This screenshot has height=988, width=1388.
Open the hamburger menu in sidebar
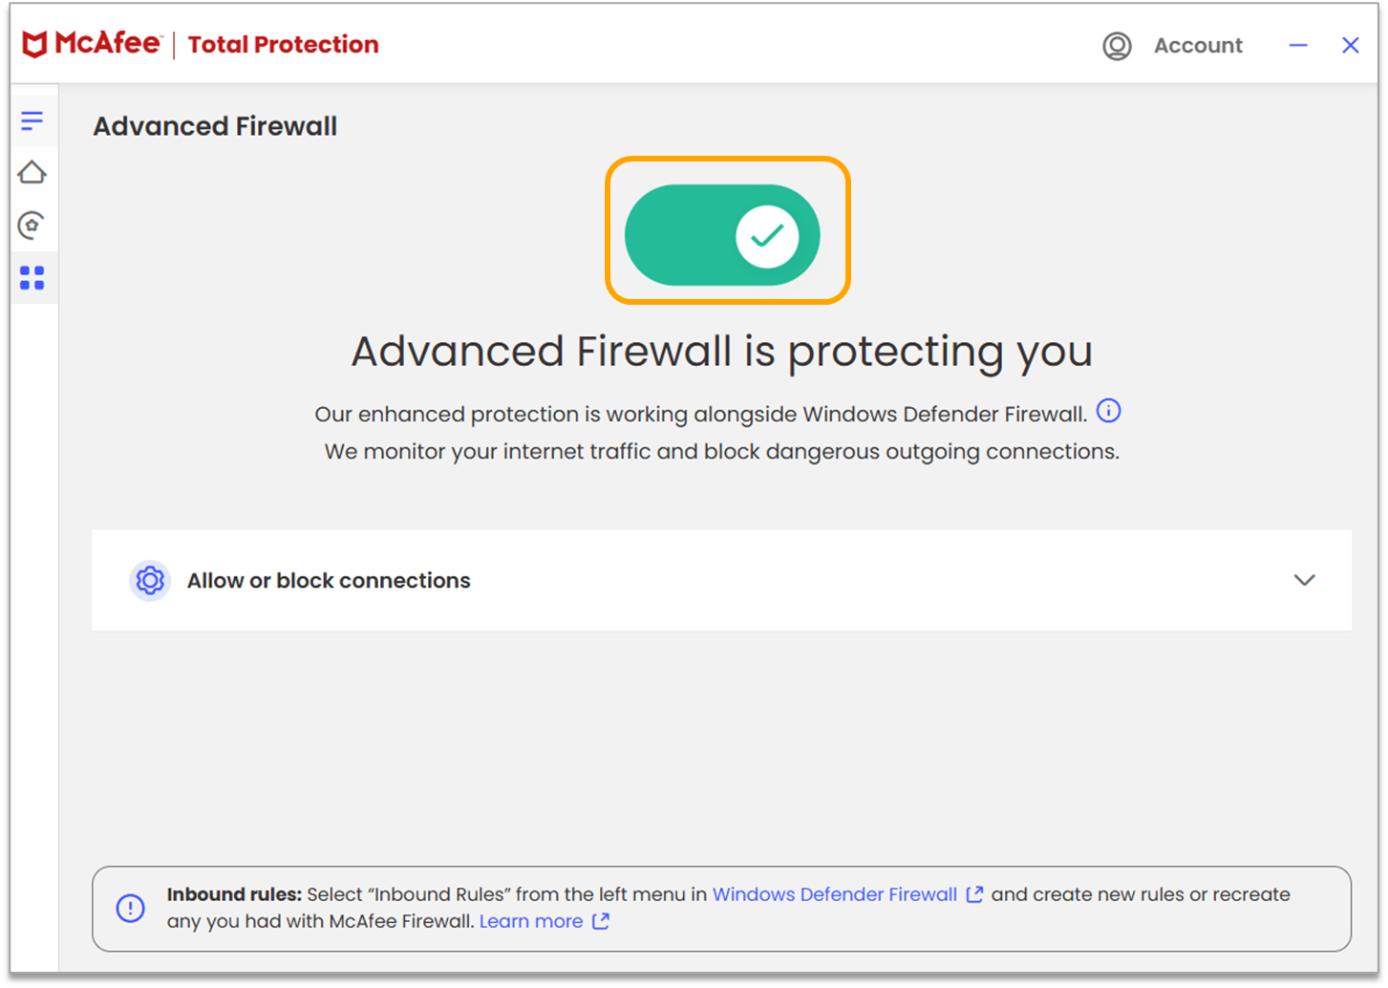pos(32,120)
